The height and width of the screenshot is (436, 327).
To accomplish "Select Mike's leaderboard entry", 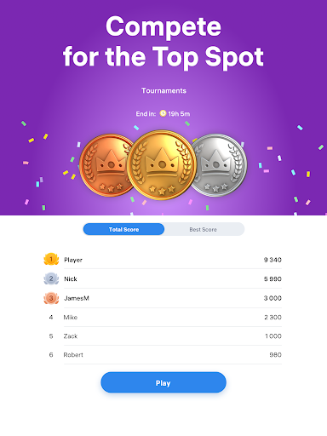I will (163, 317).
